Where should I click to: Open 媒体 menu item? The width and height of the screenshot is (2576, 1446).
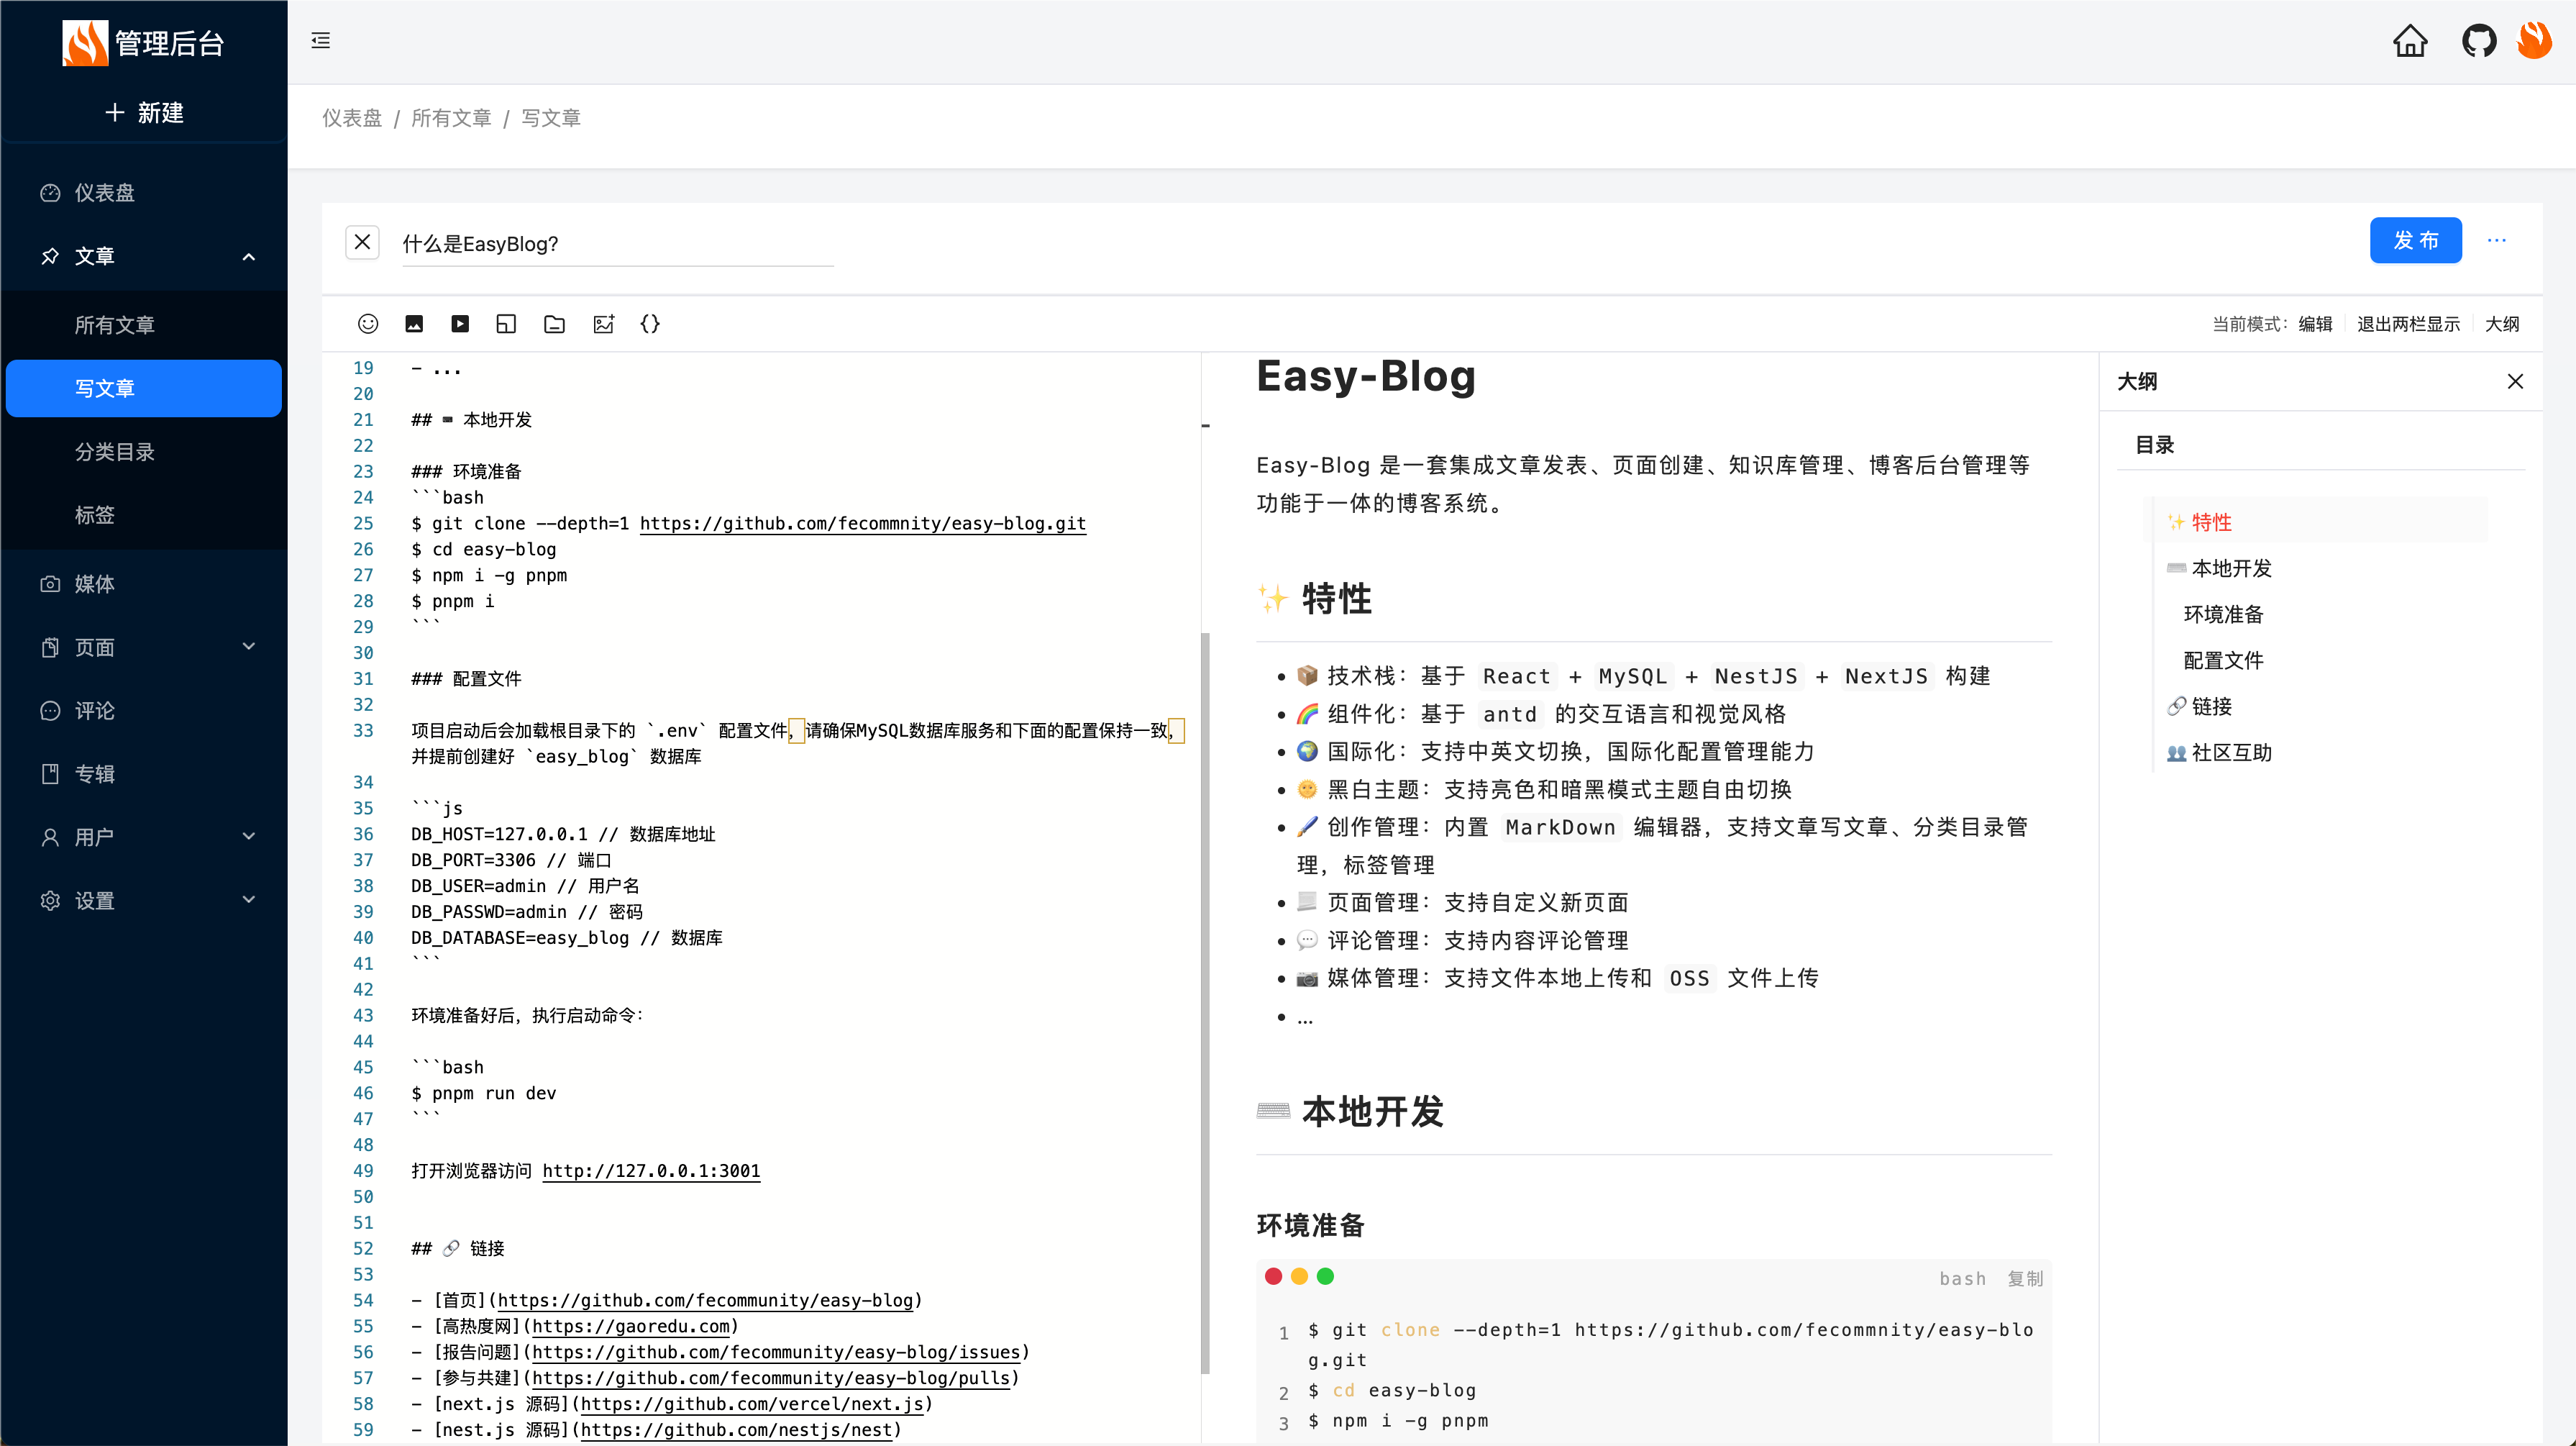pyautogui.click(x=144, y=583)
